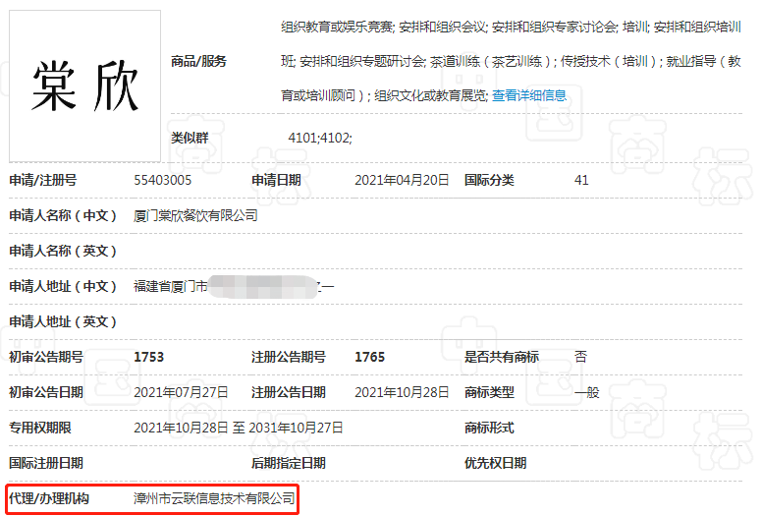
Task: Click registration announcement issue 1765
Action: [x=370, y=357]
